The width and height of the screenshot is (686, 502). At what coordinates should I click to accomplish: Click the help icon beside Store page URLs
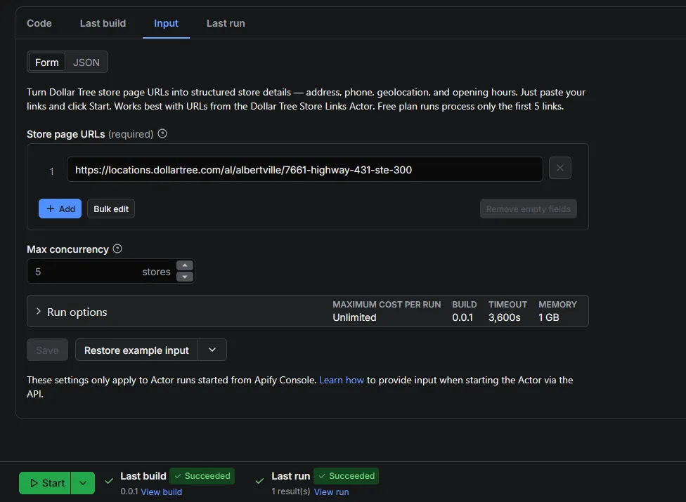point(162,133)
